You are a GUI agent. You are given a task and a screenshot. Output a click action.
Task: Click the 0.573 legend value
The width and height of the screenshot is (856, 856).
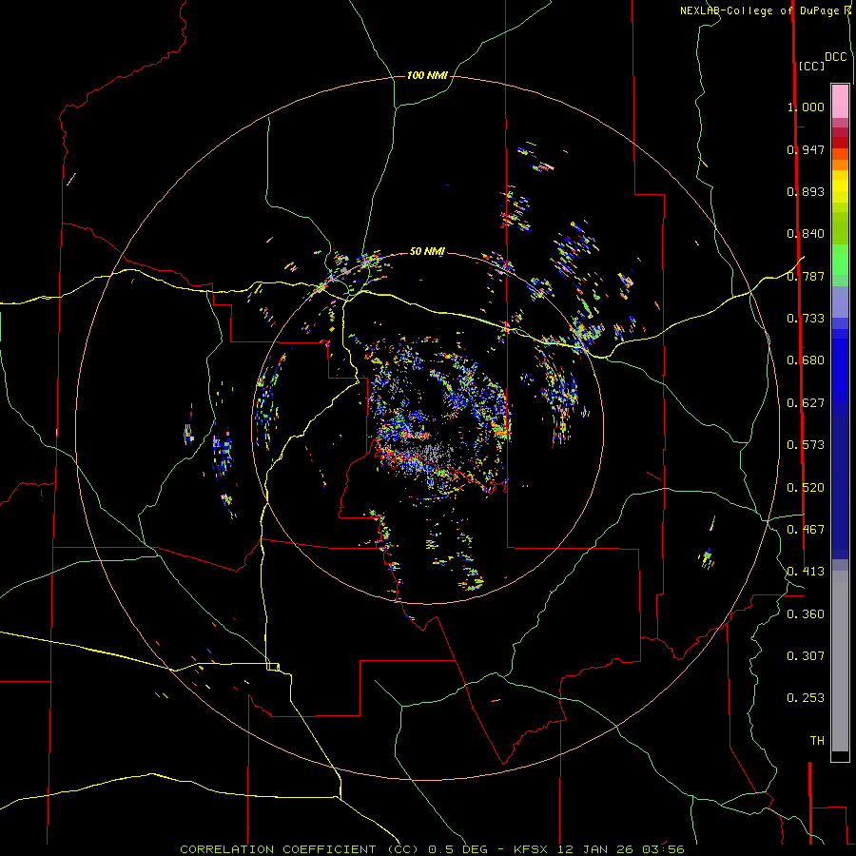tap(806, 445)
